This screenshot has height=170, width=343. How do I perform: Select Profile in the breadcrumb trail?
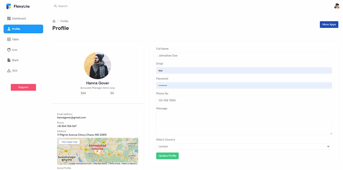click(64, 21)
